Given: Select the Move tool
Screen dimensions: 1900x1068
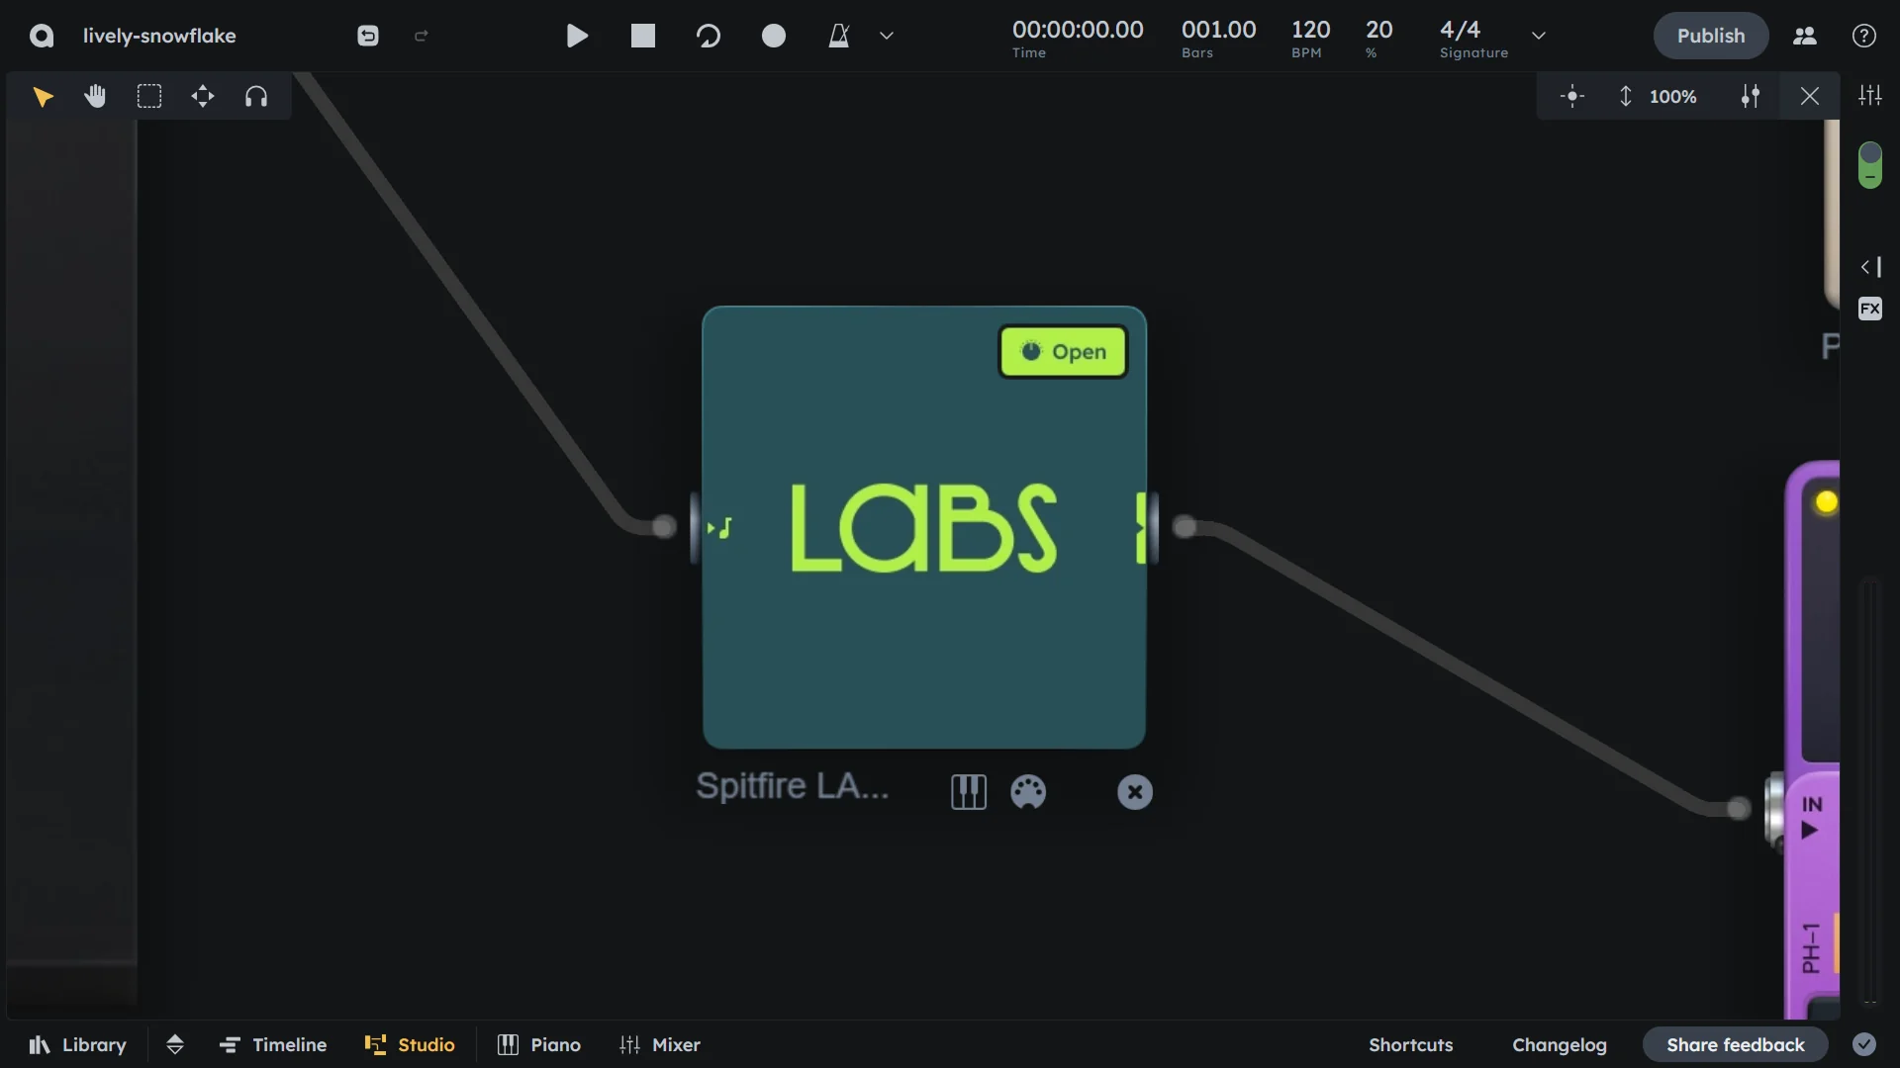Looking at the screenshot, I should tap(202, 96).
